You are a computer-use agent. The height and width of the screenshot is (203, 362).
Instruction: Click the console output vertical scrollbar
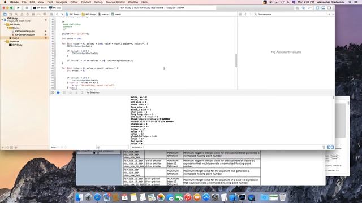pyautogui.click(x=333, y=98)
